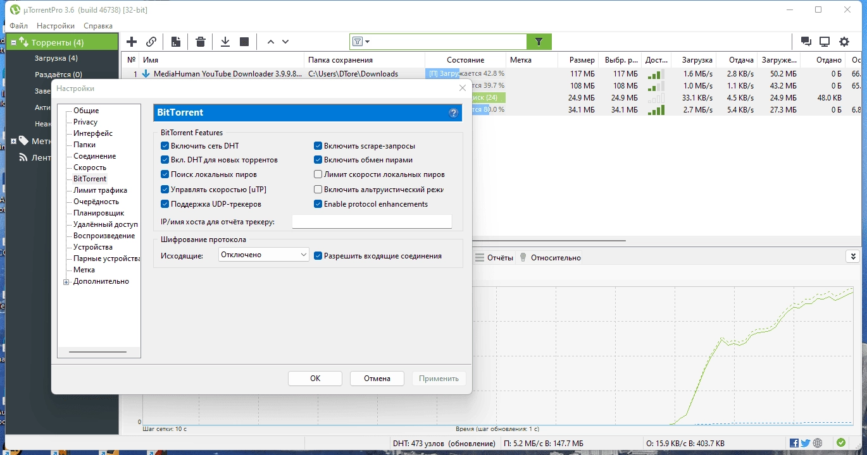Select 'Общие' in settings tree
This screenshot has width=867, height=455.
(86, 111)
